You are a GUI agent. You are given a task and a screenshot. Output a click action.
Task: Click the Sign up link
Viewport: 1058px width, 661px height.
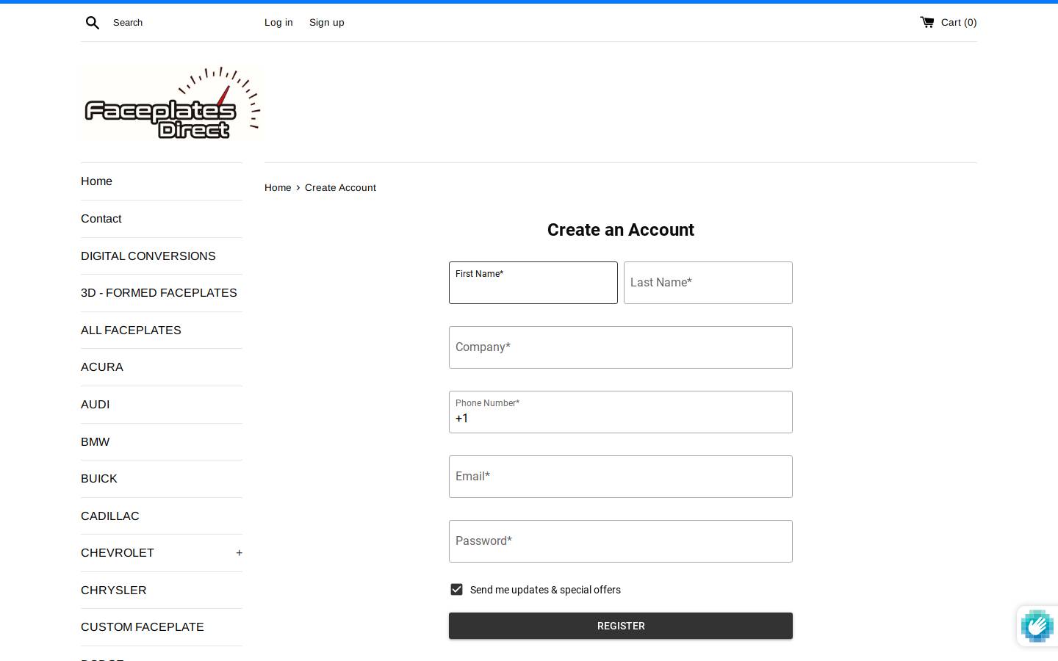327,23
